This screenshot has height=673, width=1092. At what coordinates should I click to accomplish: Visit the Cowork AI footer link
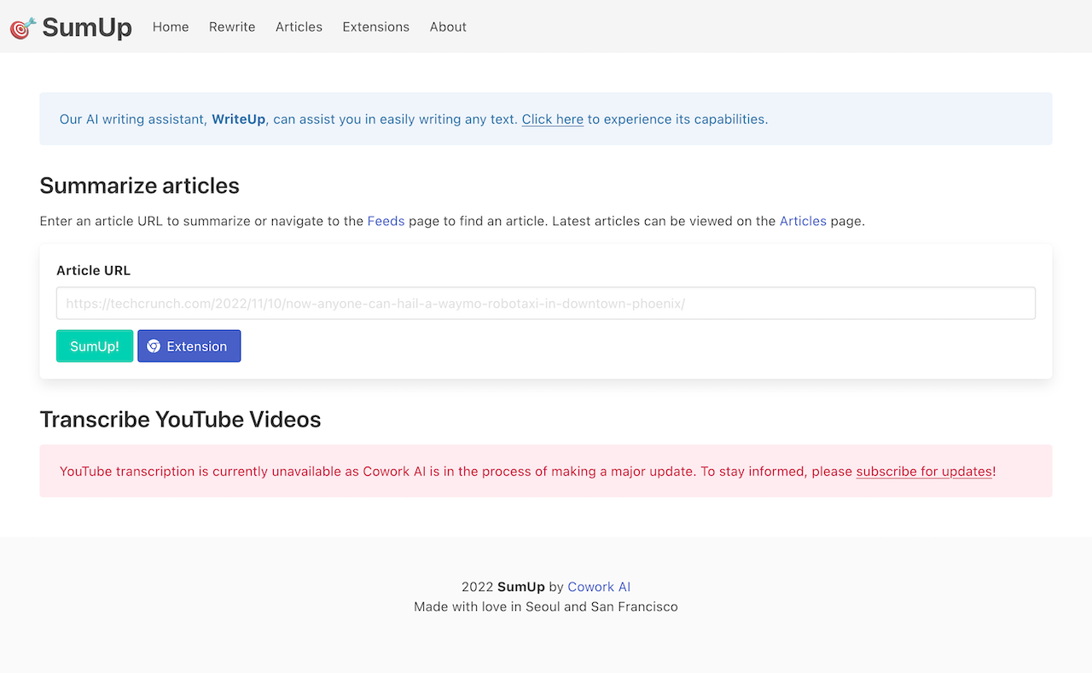(599, 587)
